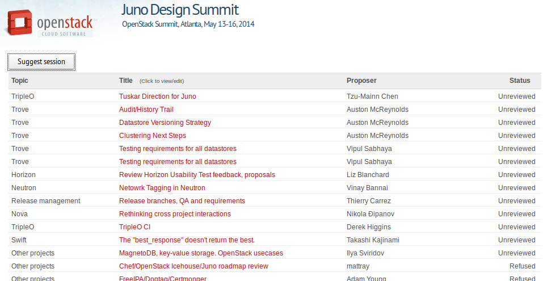Open the TripleO CI session link
The height and width of the screenshot is (281, 543).
(134, 227)
